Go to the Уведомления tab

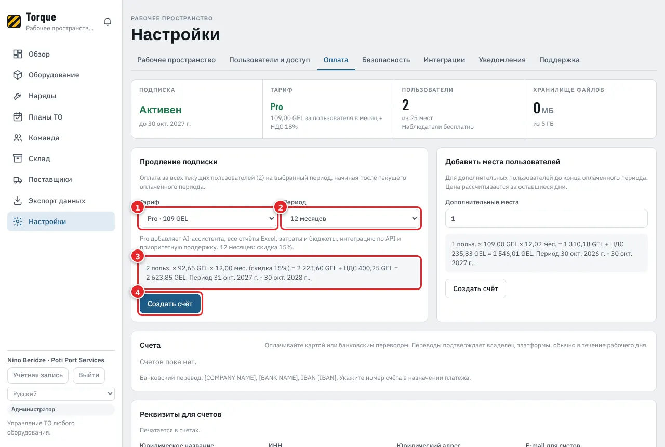pos(502,60)
